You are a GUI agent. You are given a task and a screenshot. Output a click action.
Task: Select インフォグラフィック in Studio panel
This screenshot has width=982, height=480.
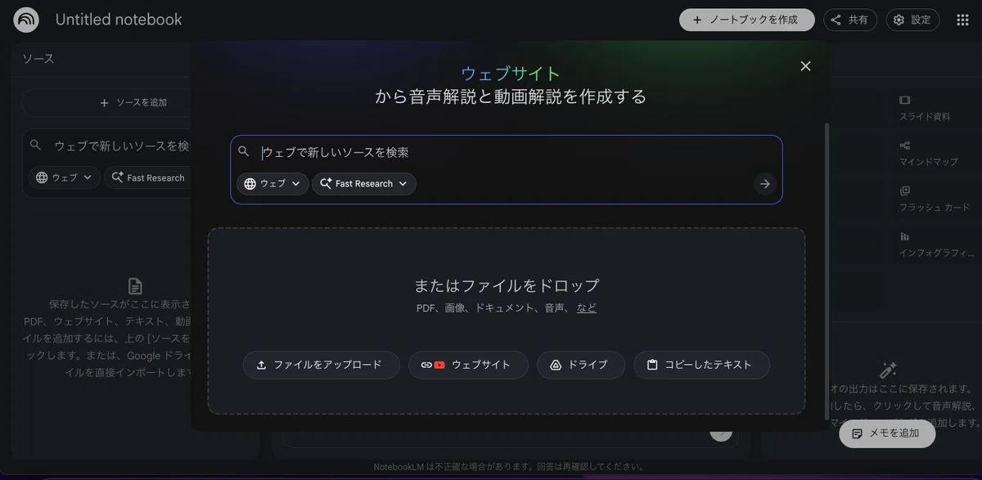tap(935, 244)
